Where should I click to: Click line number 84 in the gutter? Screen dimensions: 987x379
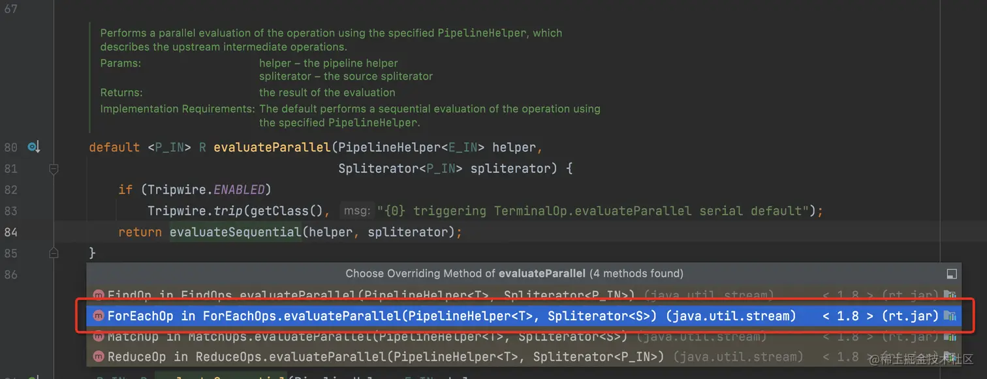pos(11,232)
